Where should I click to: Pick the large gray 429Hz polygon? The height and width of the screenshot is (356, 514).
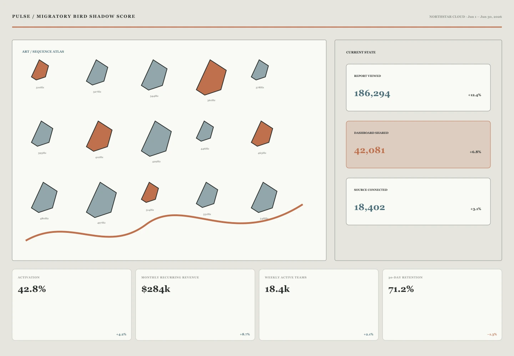pyautogui.click(x=156, y=138)
